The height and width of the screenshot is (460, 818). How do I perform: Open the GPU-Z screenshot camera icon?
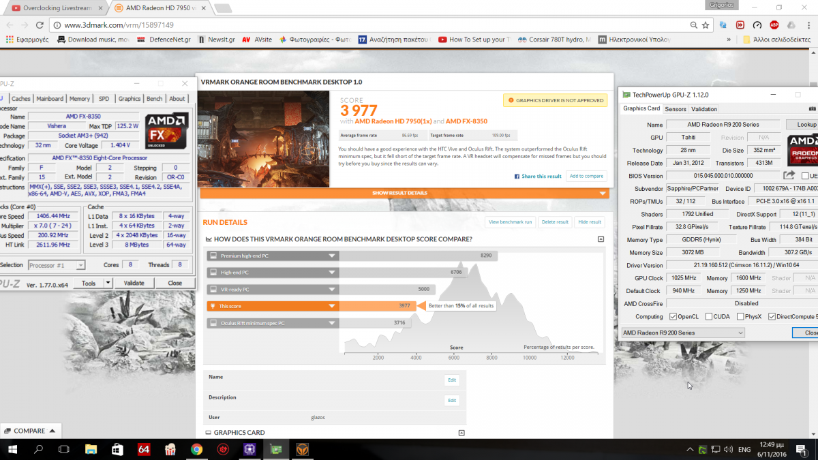pos(813,109)
